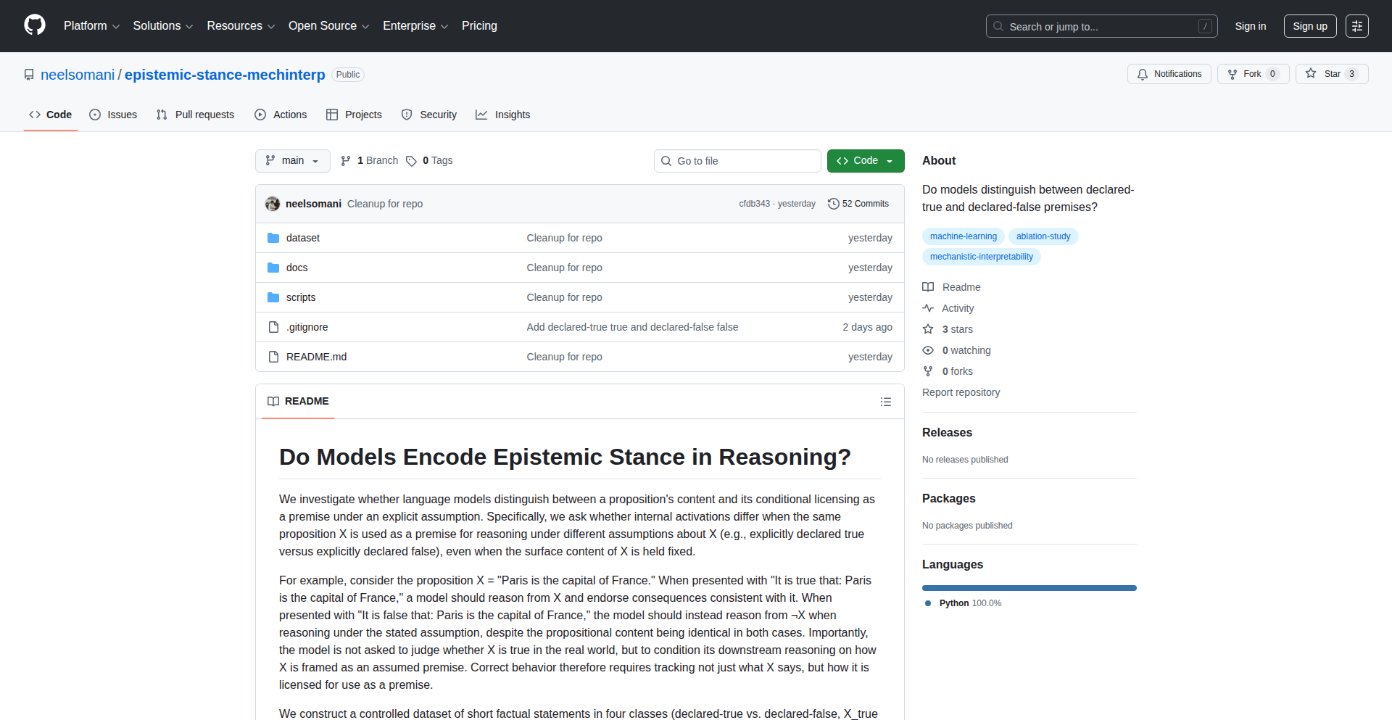Select the README tab header

(298, 402)
